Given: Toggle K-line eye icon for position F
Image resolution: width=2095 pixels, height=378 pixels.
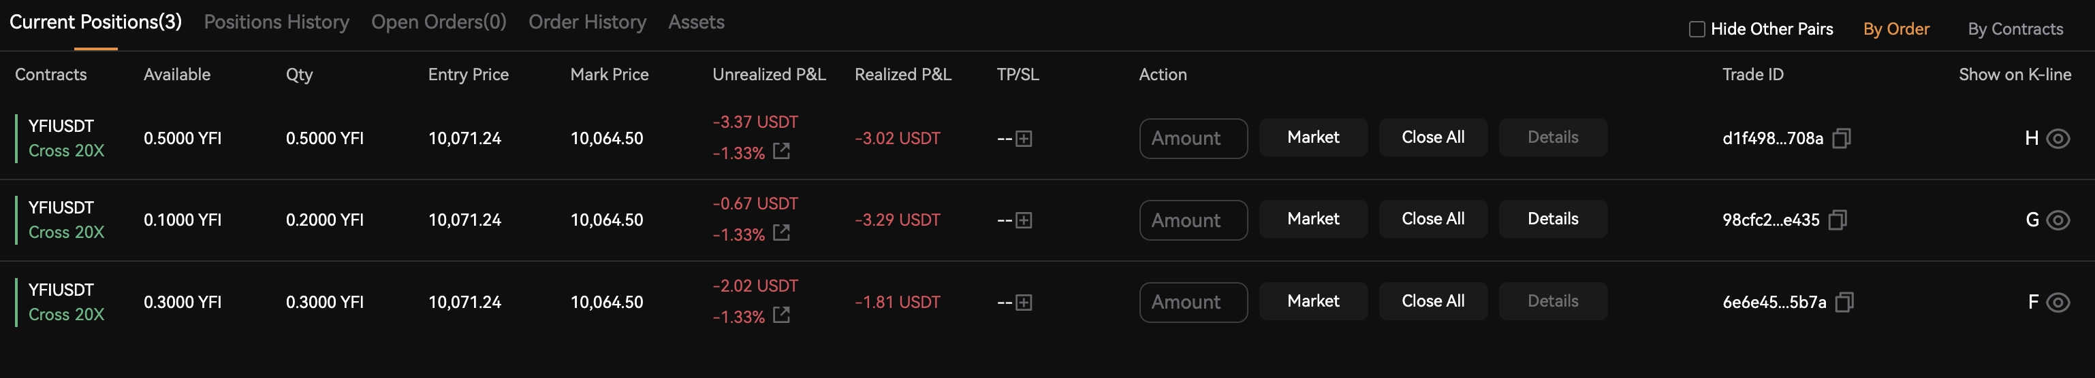Looking at the screenshot, I should point(2058,303).
